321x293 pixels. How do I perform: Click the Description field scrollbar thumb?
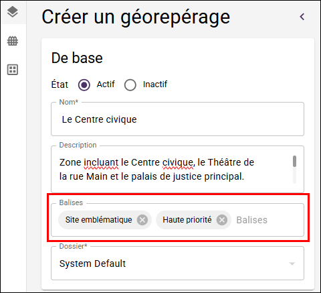(294, 161)
